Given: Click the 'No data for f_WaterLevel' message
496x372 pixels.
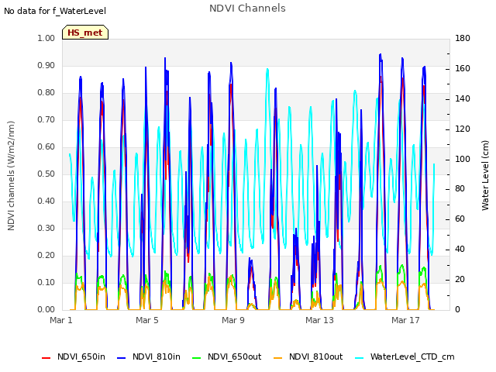Looking at the screenshot, I should 55,11.
